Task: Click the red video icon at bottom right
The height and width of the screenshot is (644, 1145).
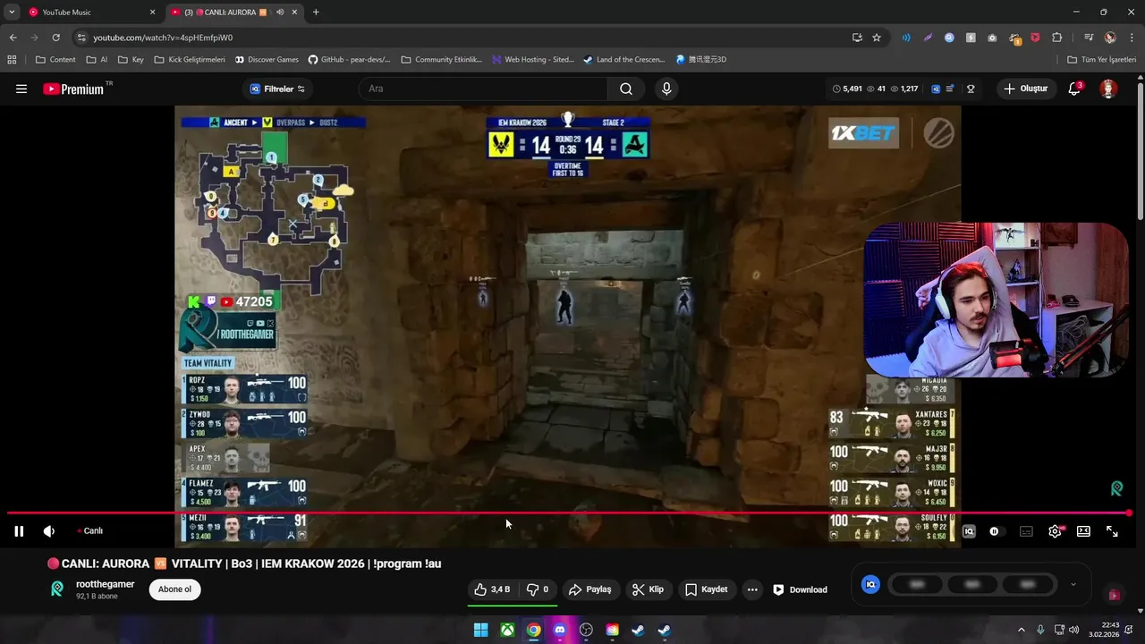Action: pos(1114,595)
